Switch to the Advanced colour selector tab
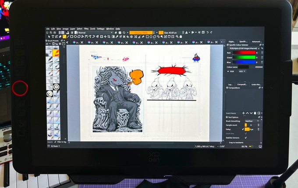The height and width of the screenshot is (188, 298). click(x=257, y=42)
